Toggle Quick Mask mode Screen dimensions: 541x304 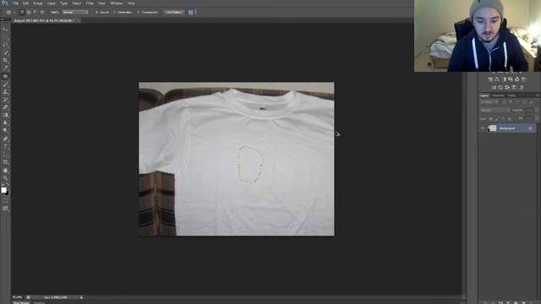tap(5, 201)
